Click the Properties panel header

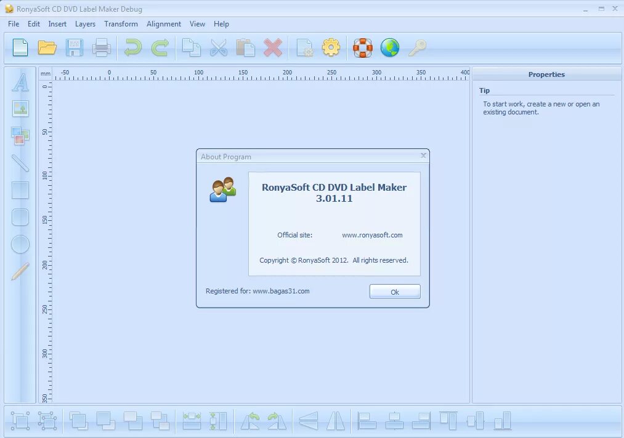point(546,74)
